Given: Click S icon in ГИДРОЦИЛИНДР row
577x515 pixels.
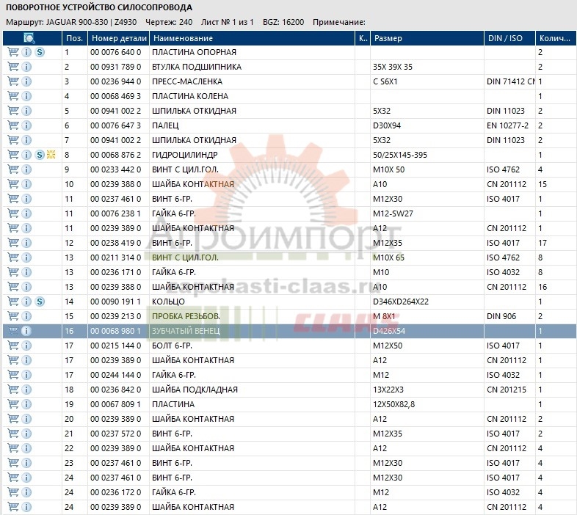Looking at the screenshot, I should 40,155.
